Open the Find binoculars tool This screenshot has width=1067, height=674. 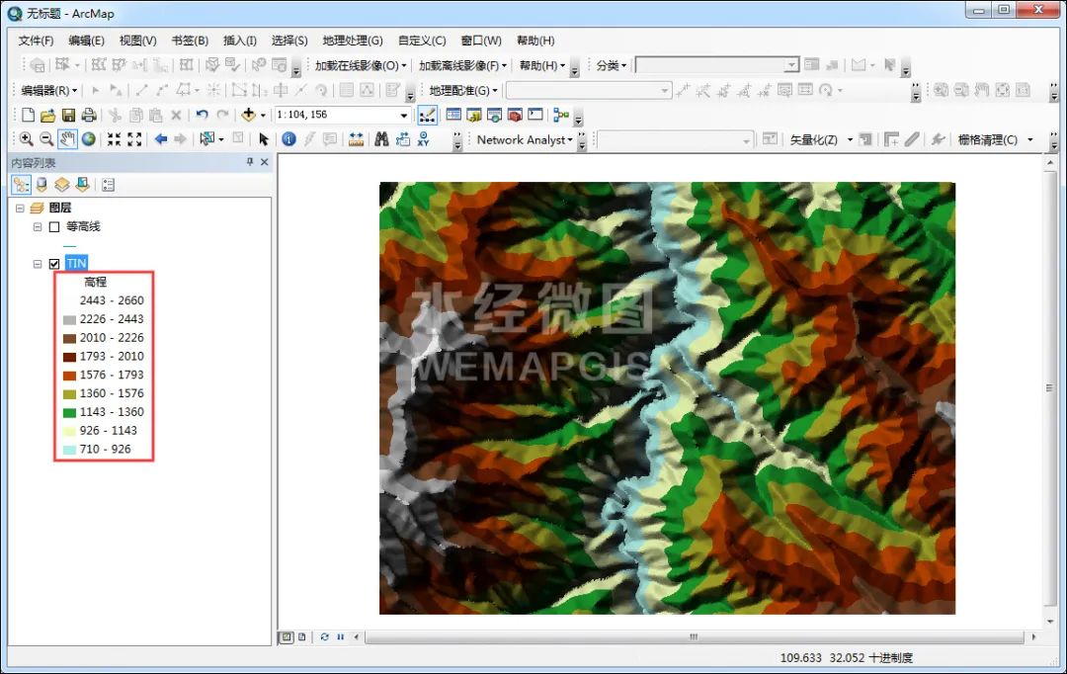click(381, 139)
